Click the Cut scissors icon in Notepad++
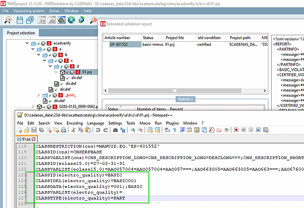The image size is (304, 208). (x=73, y=130)
